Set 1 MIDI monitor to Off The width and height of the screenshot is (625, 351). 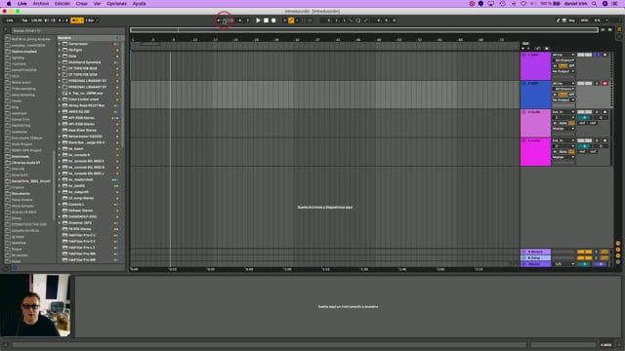coord(572,66)
